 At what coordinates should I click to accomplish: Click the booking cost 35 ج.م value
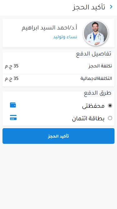click(x=12, y=66)
